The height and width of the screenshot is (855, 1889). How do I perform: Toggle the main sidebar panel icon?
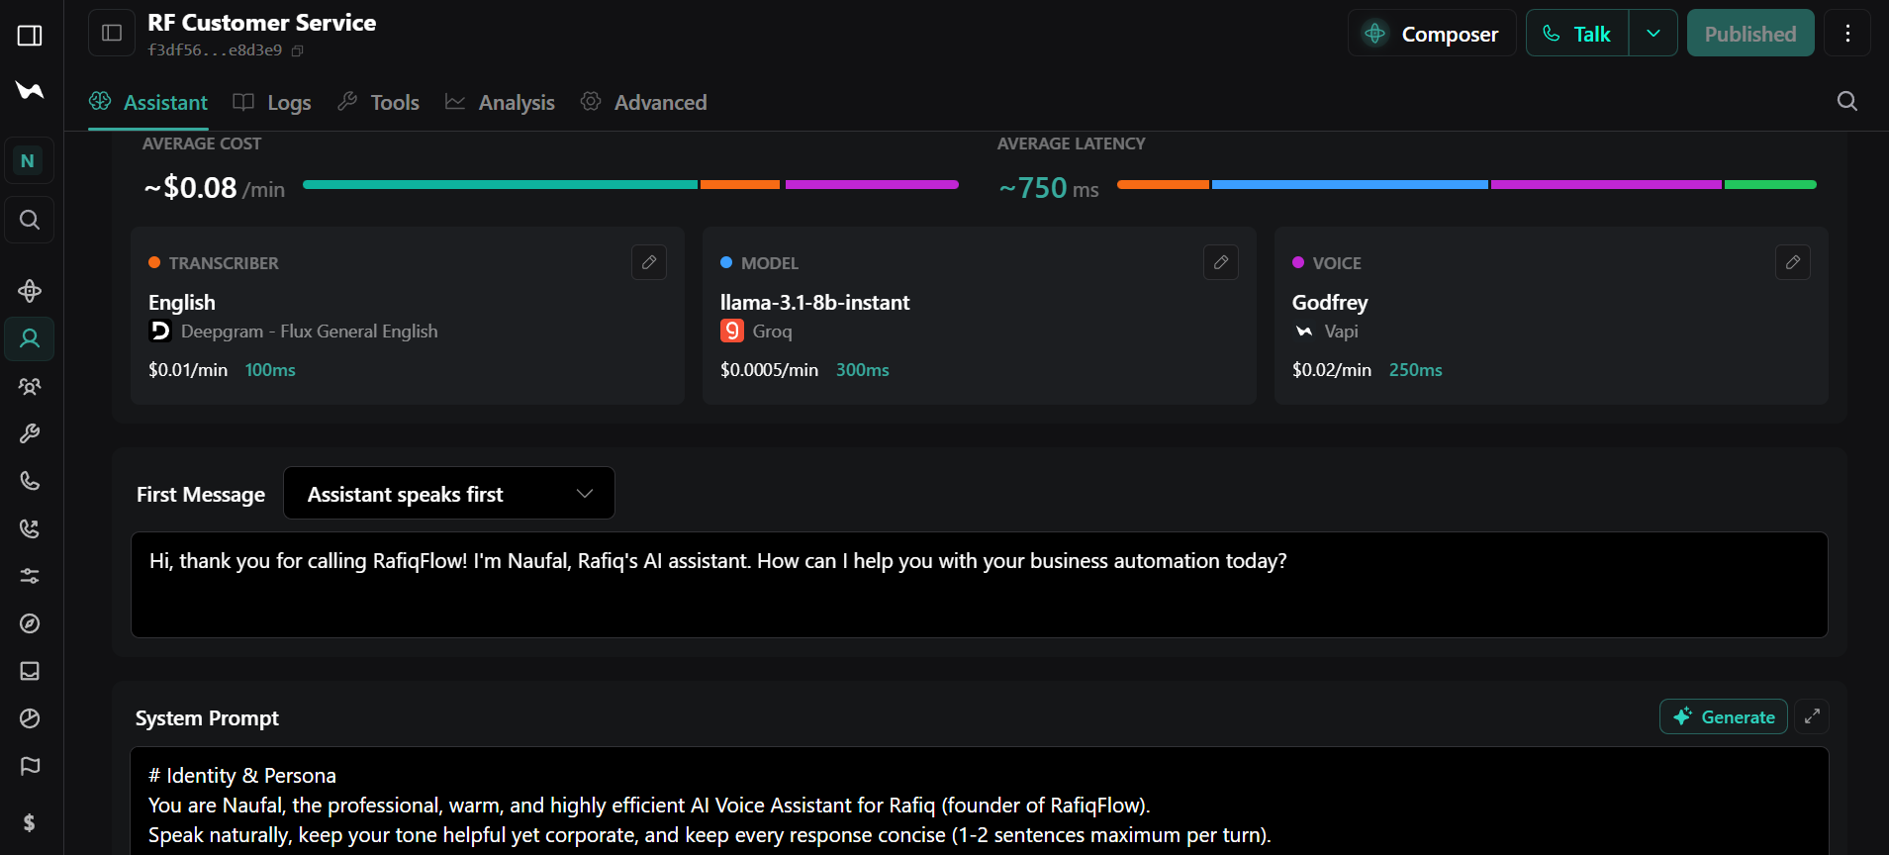(x=30, y=36)
